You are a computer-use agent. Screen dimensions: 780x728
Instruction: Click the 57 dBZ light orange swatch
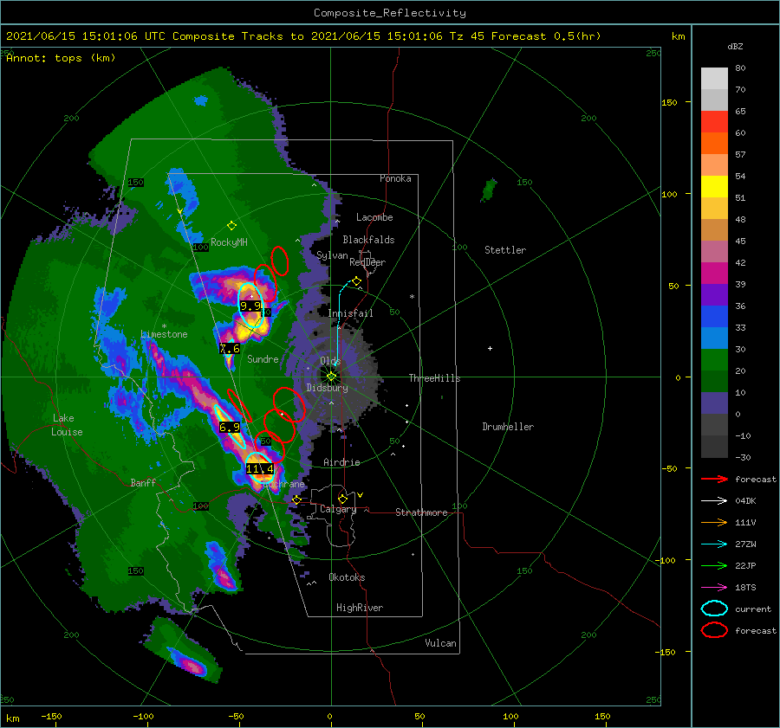[714, 165]
